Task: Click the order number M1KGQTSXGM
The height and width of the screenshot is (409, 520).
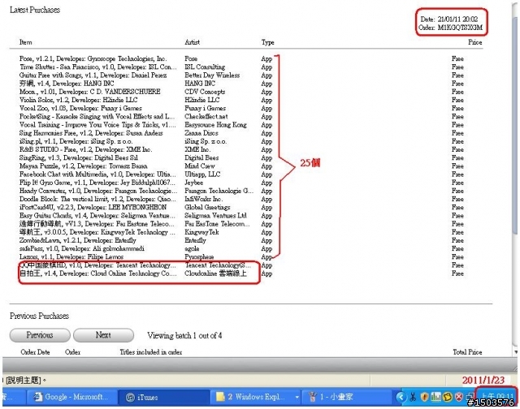Action: tap(461, 28)
